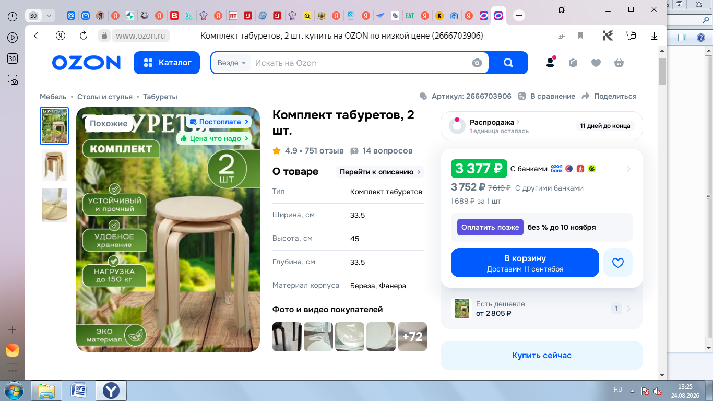Open the shopping basket icon in header

619,63
